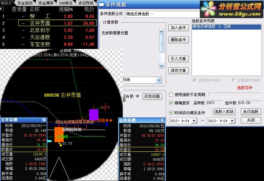
Task: Enable 使用涨跌不定周期 checkbox
Action: point(171,95)
